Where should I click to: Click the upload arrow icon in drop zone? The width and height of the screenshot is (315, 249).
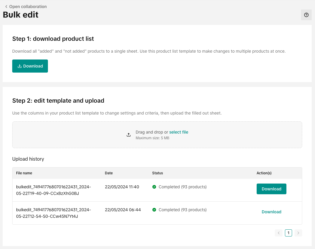point(129,135)
